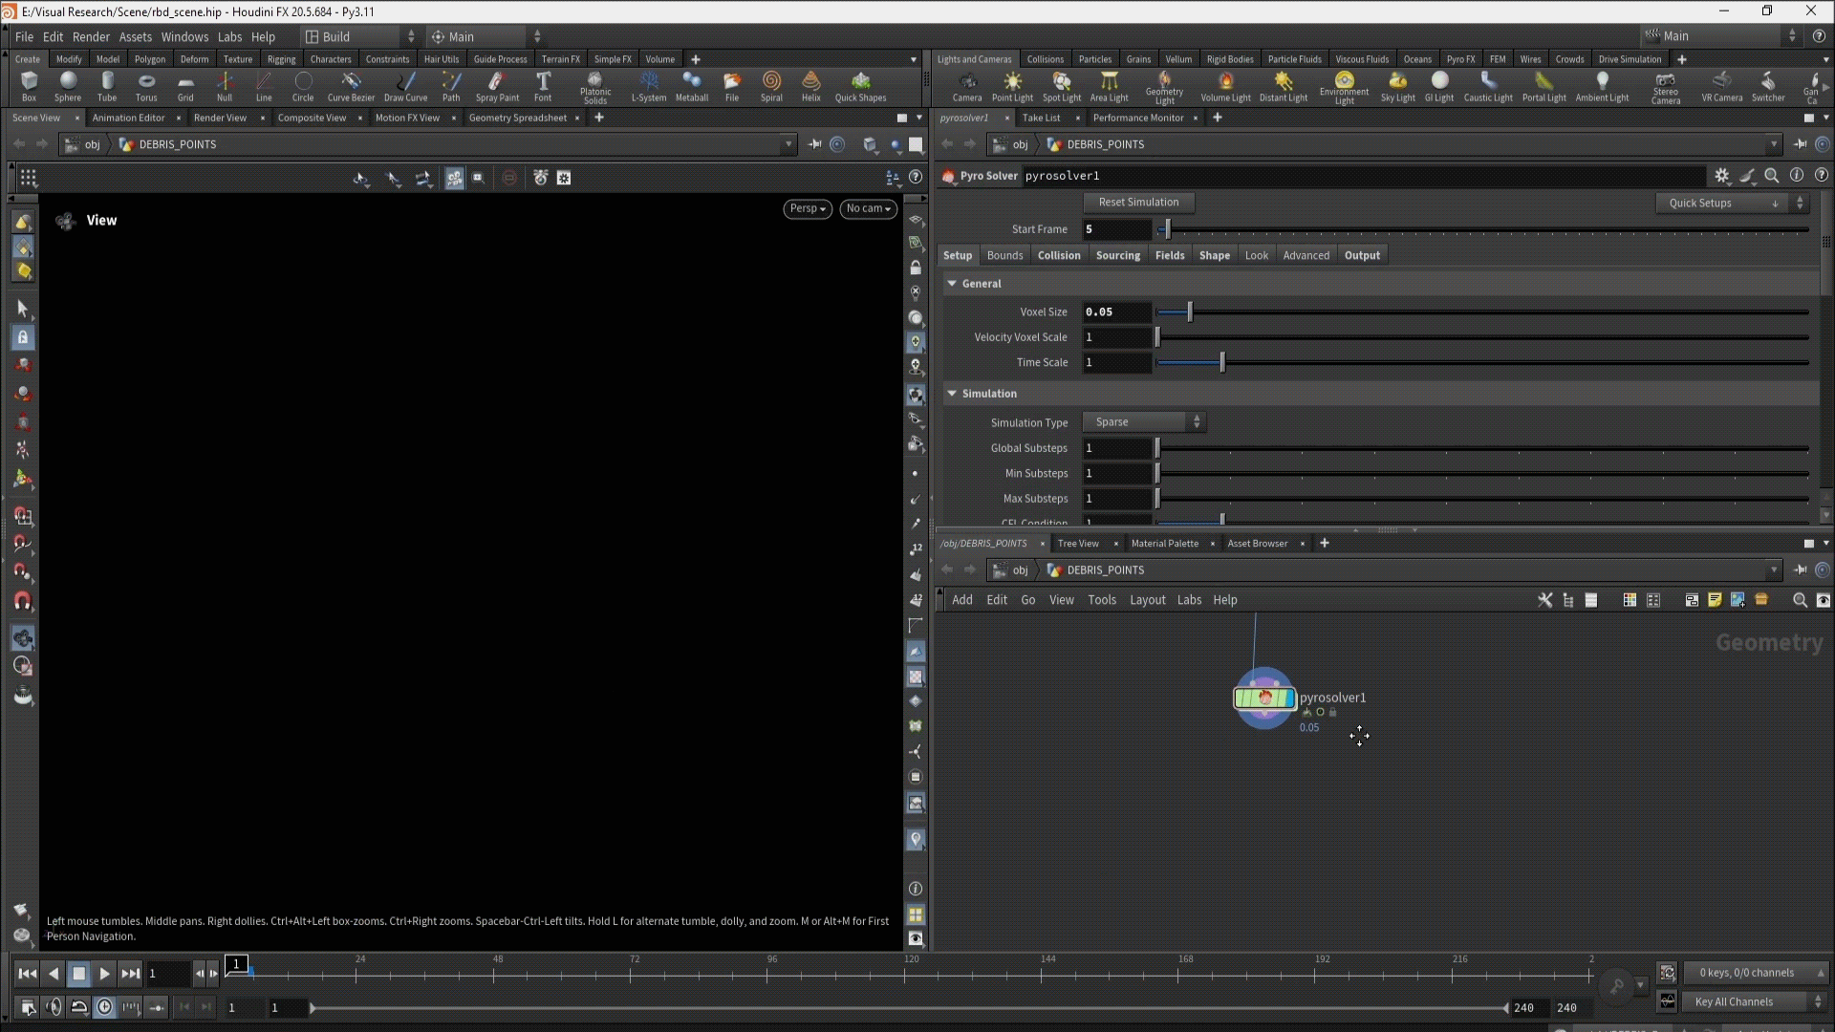Toggle real-time playback clock icon

click(x=105, y=1006)
